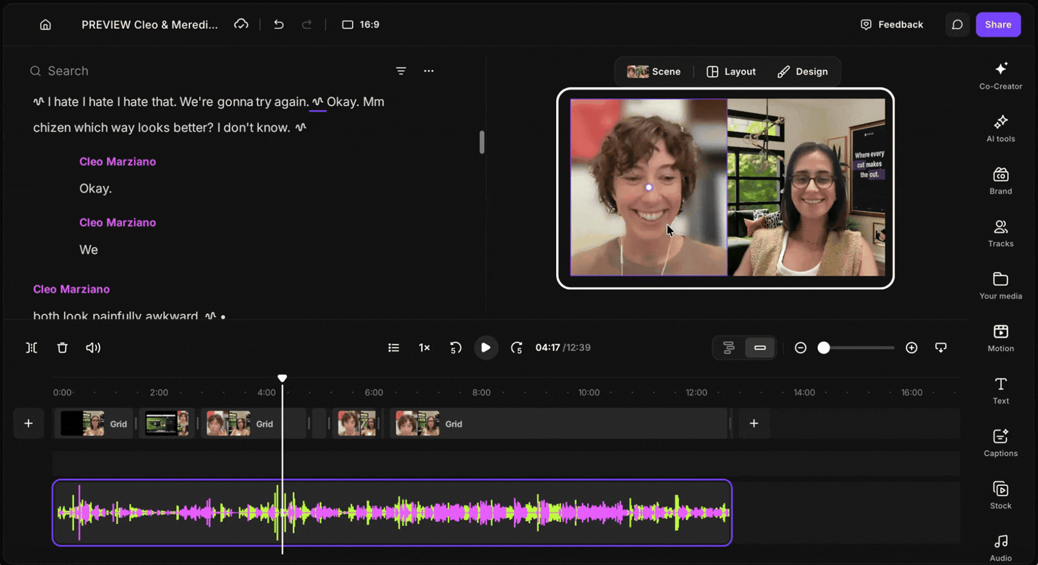Click the transcript Search field
Viewport: 1038px width, 565px height.
(206, 71)
